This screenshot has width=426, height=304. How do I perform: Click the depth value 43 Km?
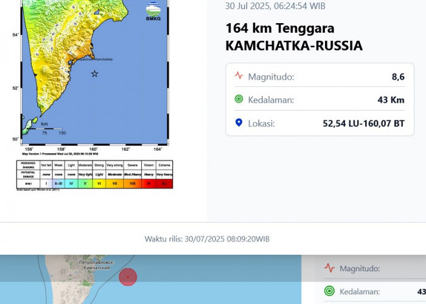[x=391, y=100]
